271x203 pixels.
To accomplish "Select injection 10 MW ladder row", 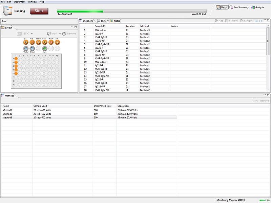I will (x=173, y=62).
